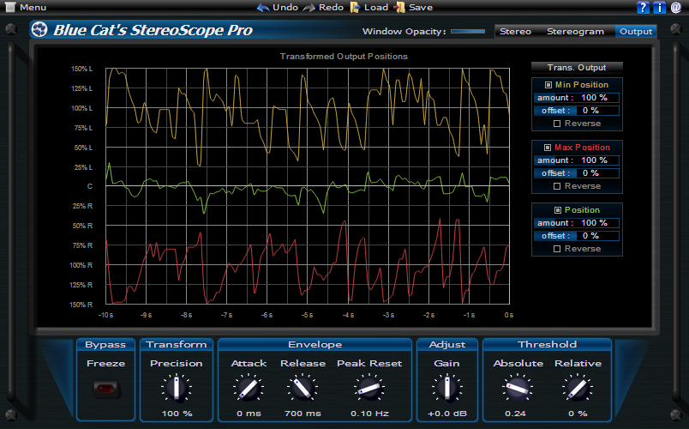The image size is (689, 429).
Task: Enable Reverse under the green Position section
Action: pyautogui.click(x=557, y=249)
